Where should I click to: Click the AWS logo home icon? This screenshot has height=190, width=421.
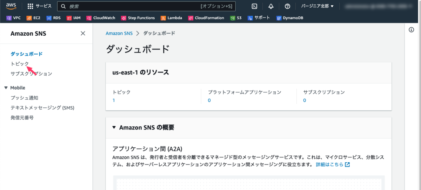tap(11, 6)
